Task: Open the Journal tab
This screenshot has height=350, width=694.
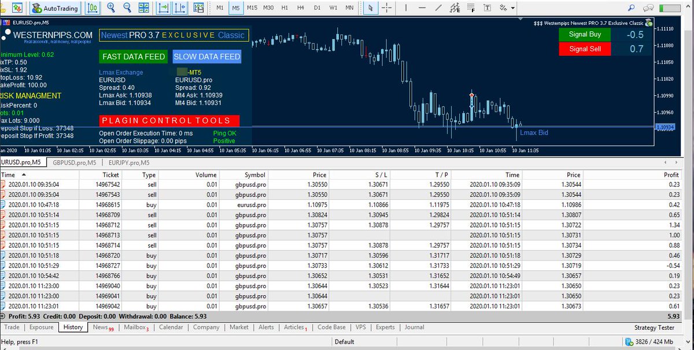Action: click(414, 327)
